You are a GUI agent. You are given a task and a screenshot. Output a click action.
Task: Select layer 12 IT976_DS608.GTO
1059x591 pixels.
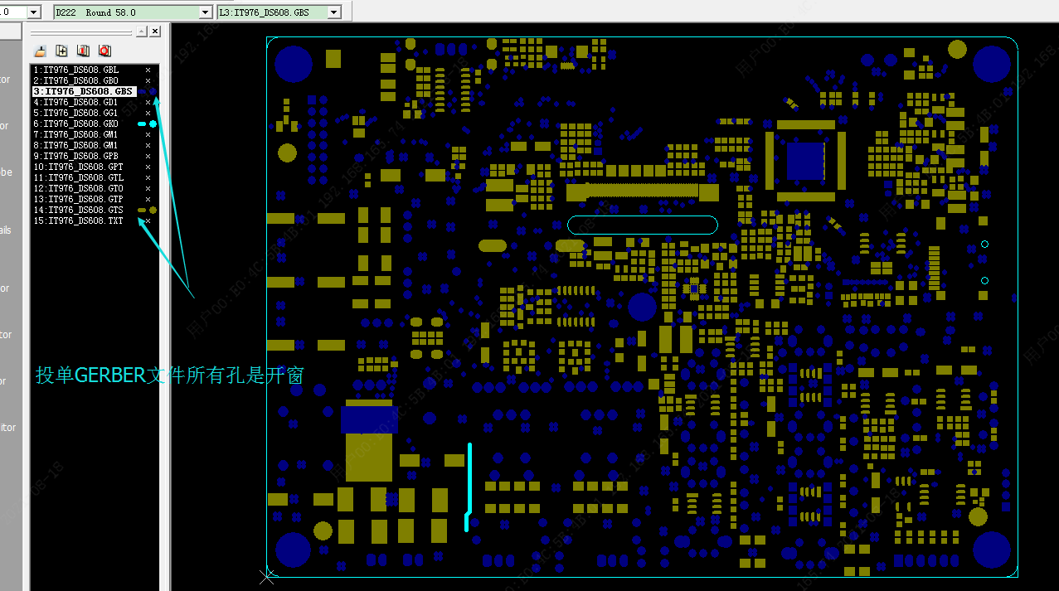pyautogui.click(x=79, y=188)
